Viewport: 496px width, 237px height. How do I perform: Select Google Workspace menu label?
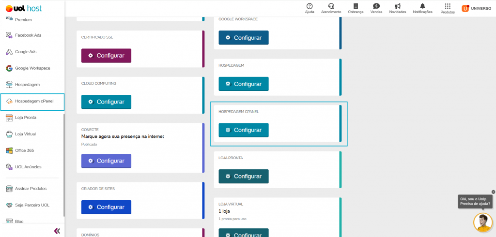click(x=32, y=68)
